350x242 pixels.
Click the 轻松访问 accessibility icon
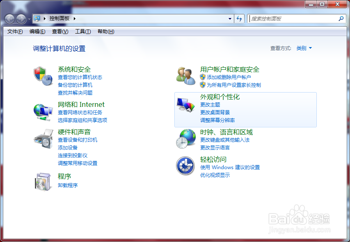[185, 166]
